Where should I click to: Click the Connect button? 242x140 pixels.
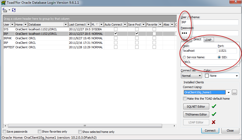click(210, 131)
